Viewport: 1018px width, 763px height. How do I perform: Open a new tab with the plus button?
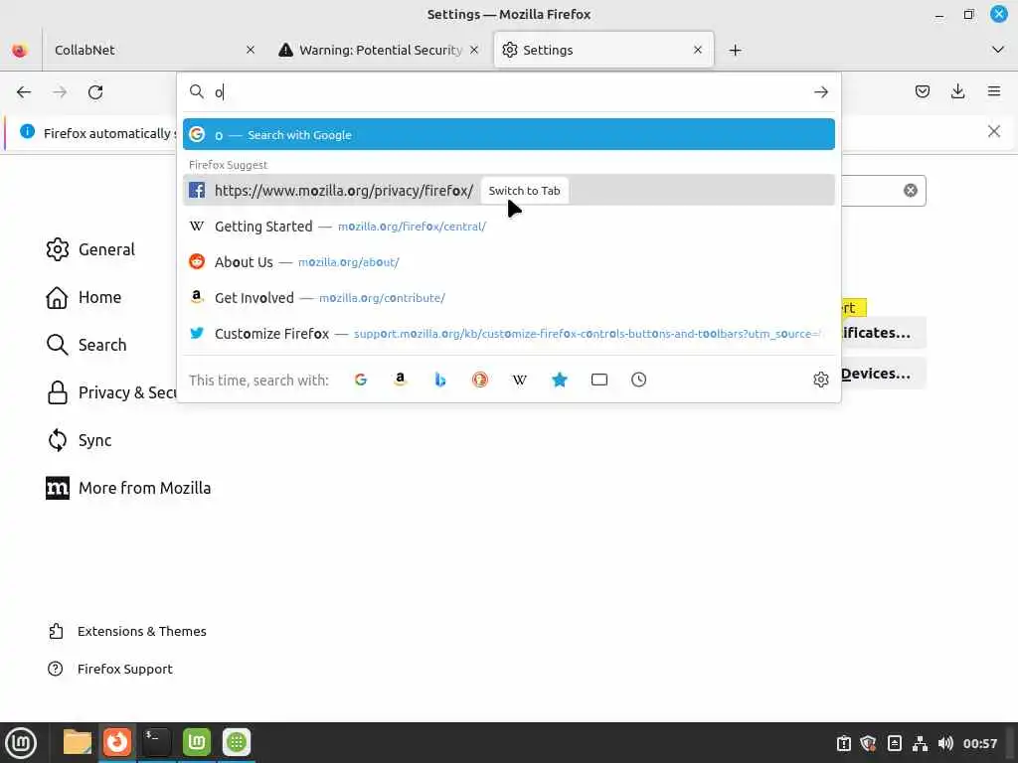click(x=735, y=50)
